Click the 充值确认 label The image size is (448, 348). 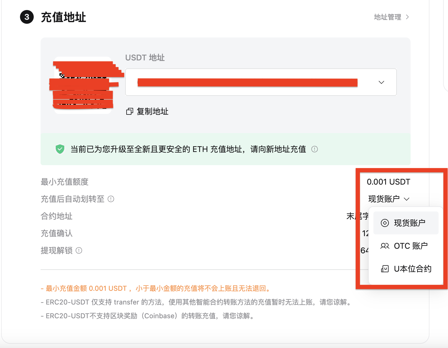point(57,233)
